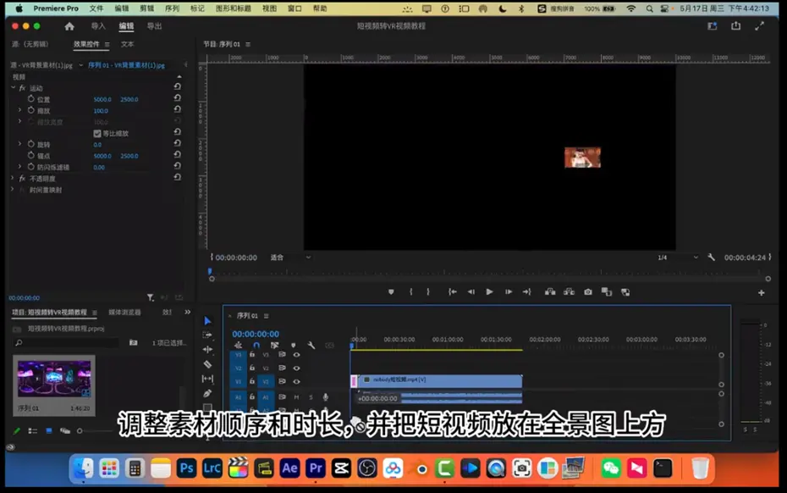Click the Selection arrow tool
The width and height of the screenshot is (787, 493).
207,321
